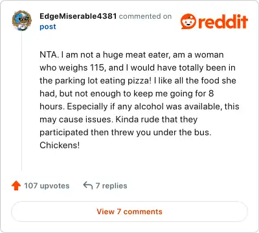Open the blue "post" link
Viewport: 259px width, 233px height.
click(48, 27)
